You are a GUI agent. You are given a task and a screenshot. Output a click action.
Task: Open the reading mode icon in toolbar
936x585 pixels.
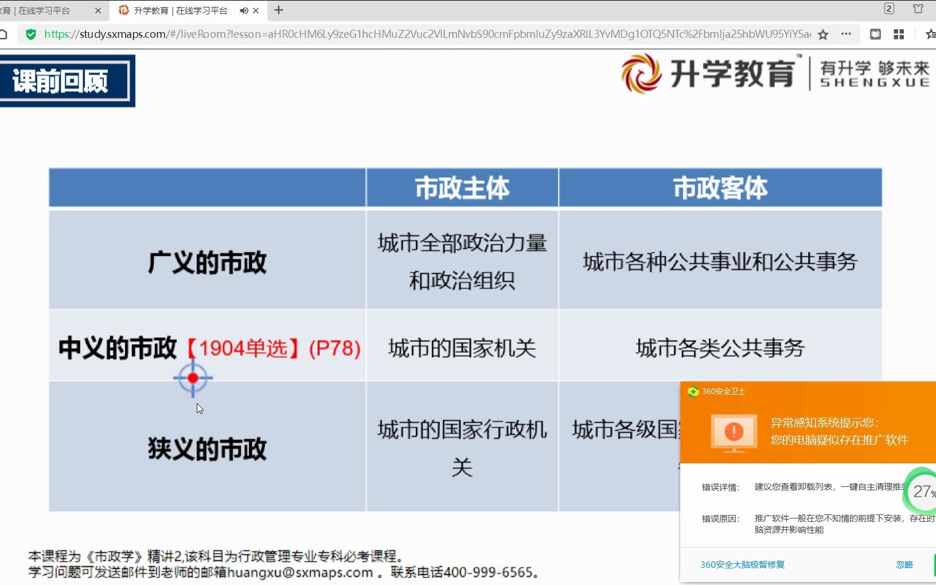[x=875, y=34]
